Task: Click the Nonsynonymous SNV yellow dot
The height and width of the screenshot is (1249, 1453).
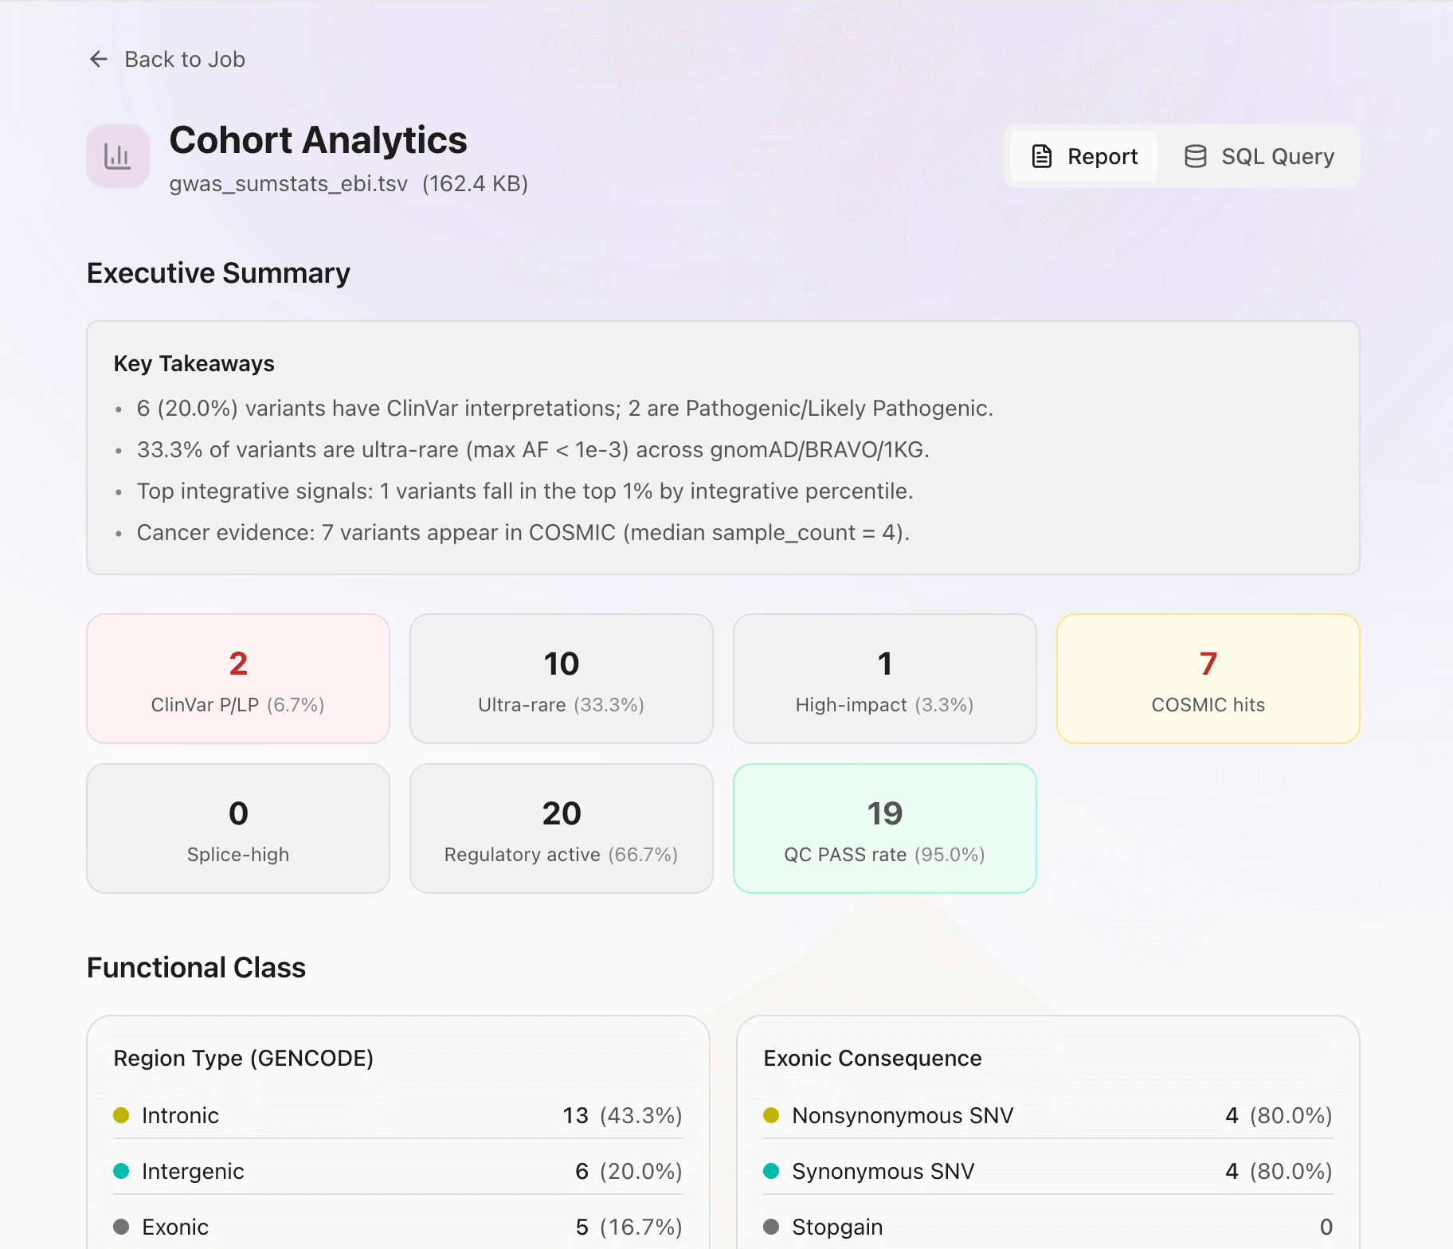Action: click(771, 1115)
